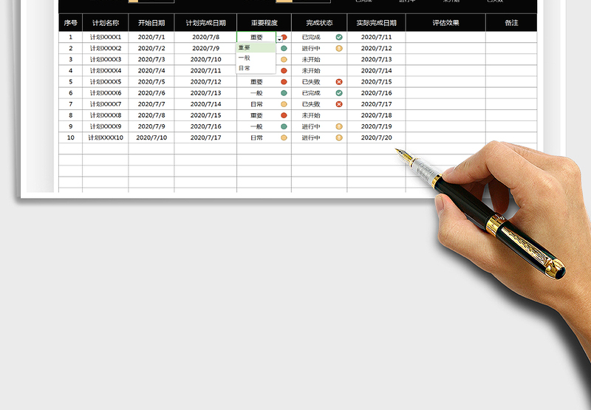Screen dimensions: 591x410
Task: Open the dropdown arrow on the 重要 cell
Action: click(279, 38)
